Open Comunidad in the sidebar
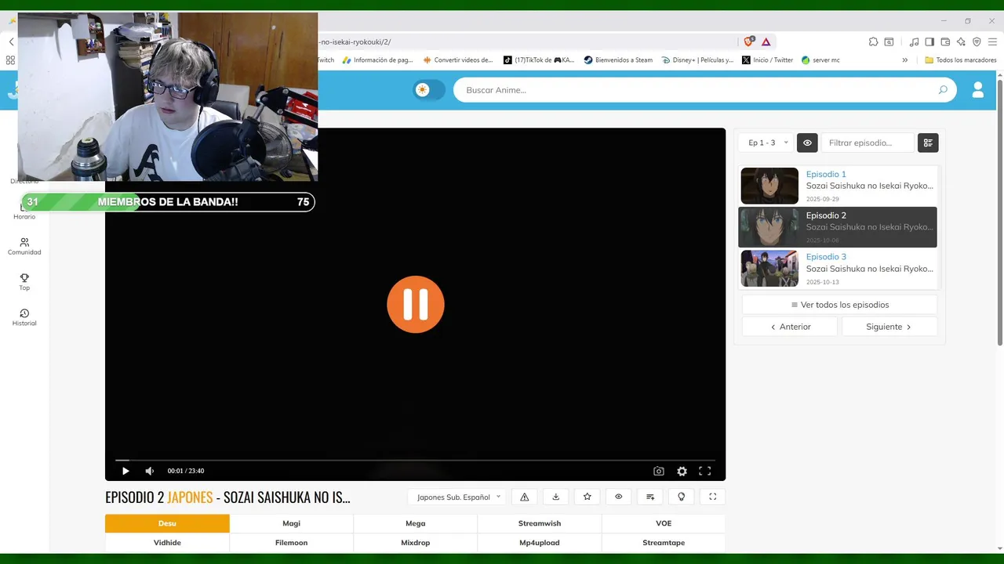The image size is (1004, 564). pos(24,247)
